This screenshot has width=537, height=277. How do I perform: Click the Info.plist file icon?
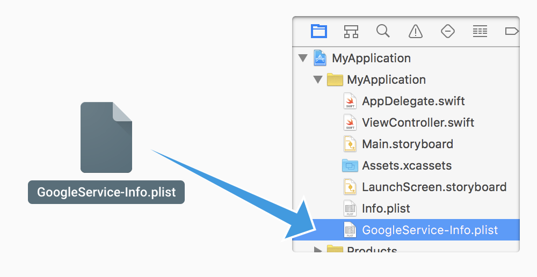[350, 208]
